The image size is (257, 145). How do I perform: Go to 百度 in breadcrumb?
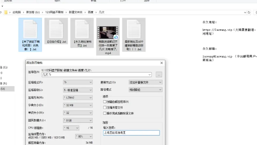coord(90,12)
